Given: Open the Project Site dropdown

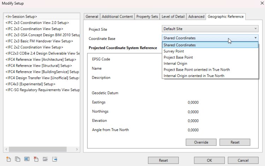Looking at the screenshot, I should point(210,29).
